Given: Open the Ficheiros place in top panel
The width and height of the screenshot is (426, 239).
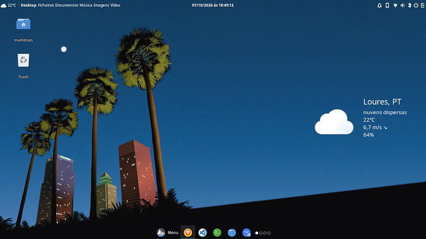Looking at the screenshot, I should pyautogui.click(x=46, y=5).
